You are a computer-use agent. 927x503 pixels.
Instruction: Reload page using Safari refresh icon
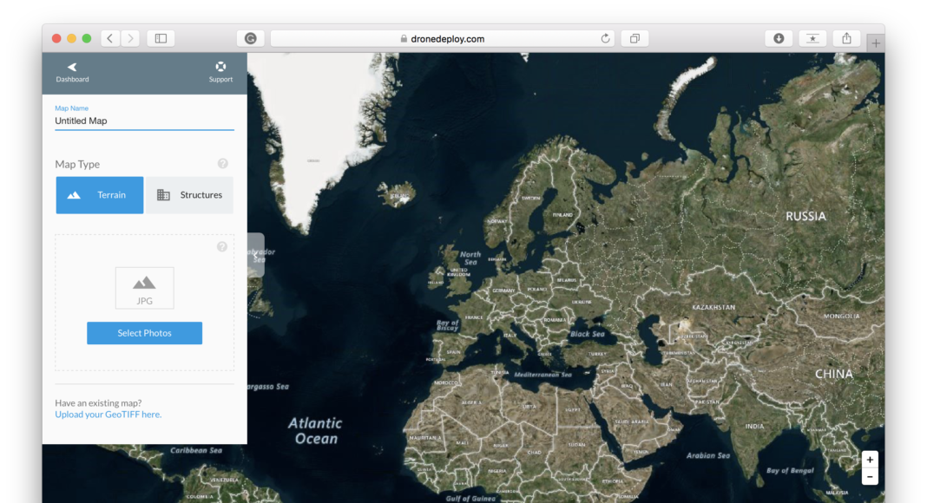[605, 38]
